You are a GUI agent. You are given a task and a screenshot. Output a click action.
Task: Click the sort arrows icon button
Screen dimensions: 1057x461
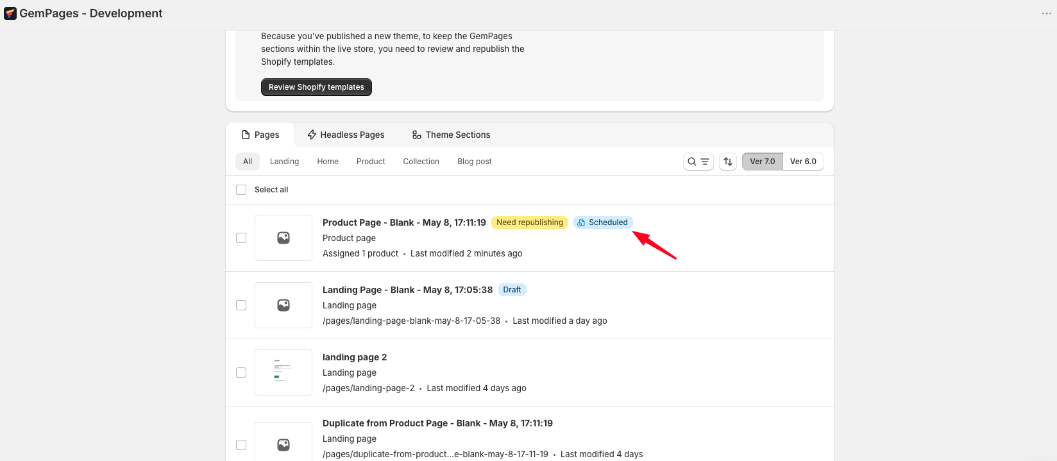[728, 162]
